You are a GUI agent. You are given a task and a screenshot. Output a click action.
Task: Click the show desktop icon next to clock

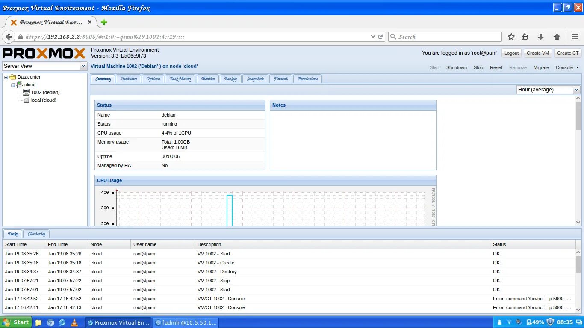pyautogui.click(x=579, y=322)
